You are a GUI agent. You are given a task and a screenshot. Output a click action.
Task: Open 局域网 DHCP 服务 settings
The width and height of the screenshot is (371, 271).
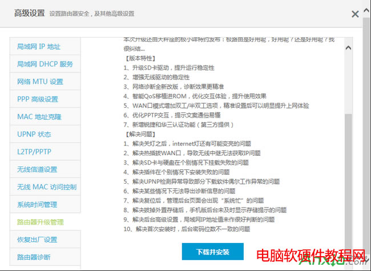pos(45,64)
